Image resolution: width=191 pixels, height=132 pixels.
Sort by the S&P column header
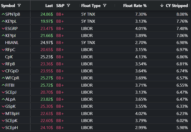click(x=60, y=6)
